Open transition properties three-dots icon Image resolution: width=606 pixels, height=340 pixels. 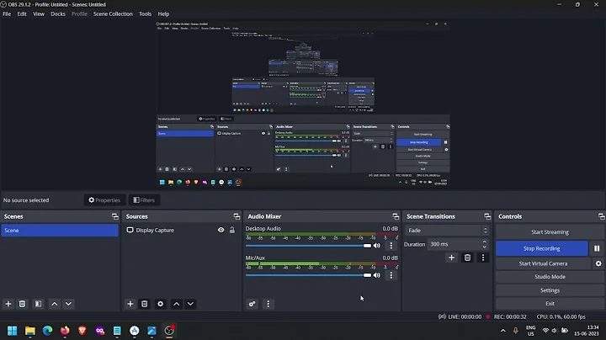click(483, 258)
